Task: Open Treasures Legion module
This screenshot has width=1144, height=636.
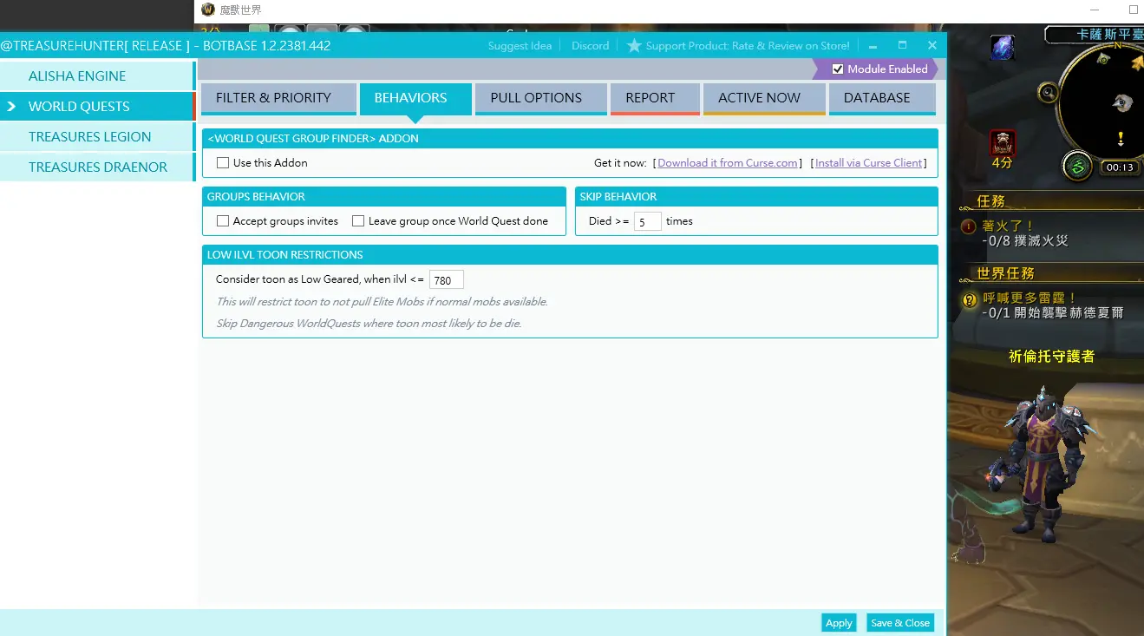Action: click(x=97, y=137)
